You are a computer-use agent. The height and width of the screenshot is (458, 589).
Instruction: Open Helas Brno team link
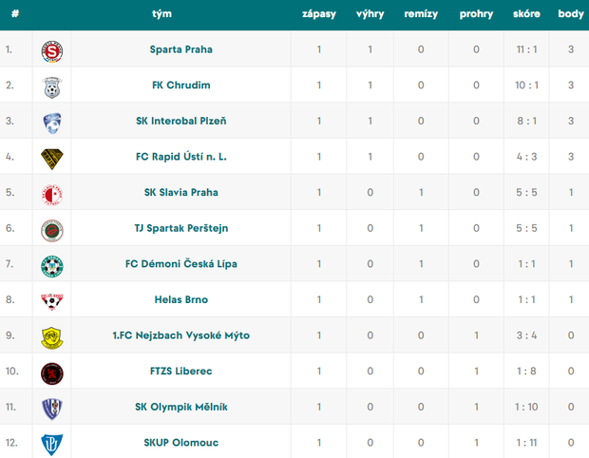point(181,299)
